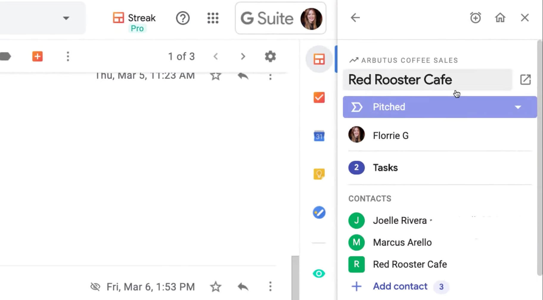The width and height of the screenshot is (543, 300).
Task: Click the search options dropdown arrow
Action: point(66,18)
